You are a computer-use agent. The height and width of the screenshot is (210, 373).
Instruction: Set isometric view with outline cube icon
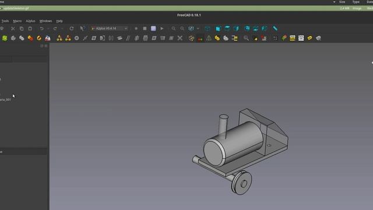[x=207, y=29]
